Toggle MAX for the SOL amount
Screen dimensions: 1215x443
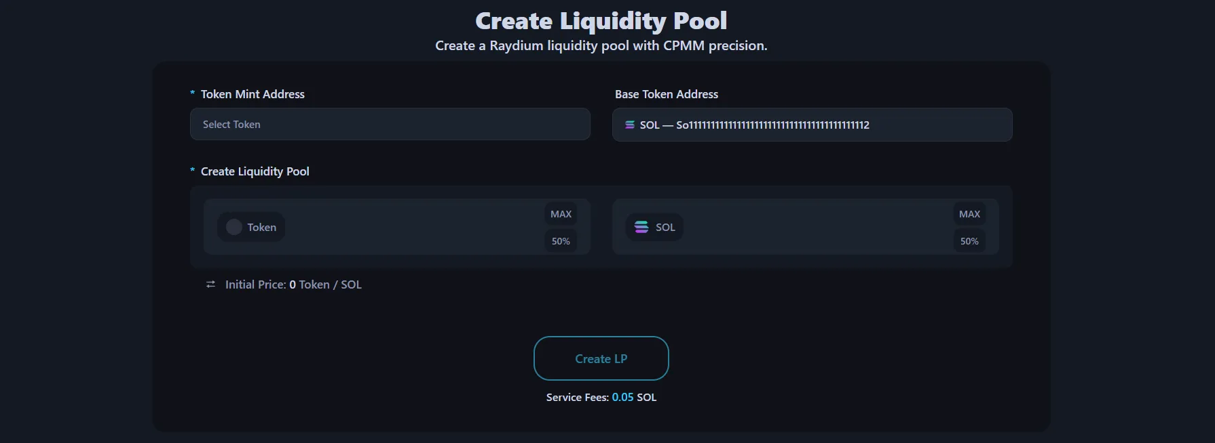pos(969,213)
